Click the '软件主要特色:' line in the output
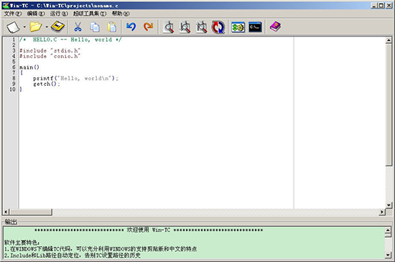The width and height of the screenshot is (395, 262). 22,243
